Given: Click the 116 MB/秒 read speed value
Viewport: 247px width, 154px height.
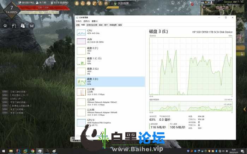Looking at the screenshot, I should coord(158,127).
